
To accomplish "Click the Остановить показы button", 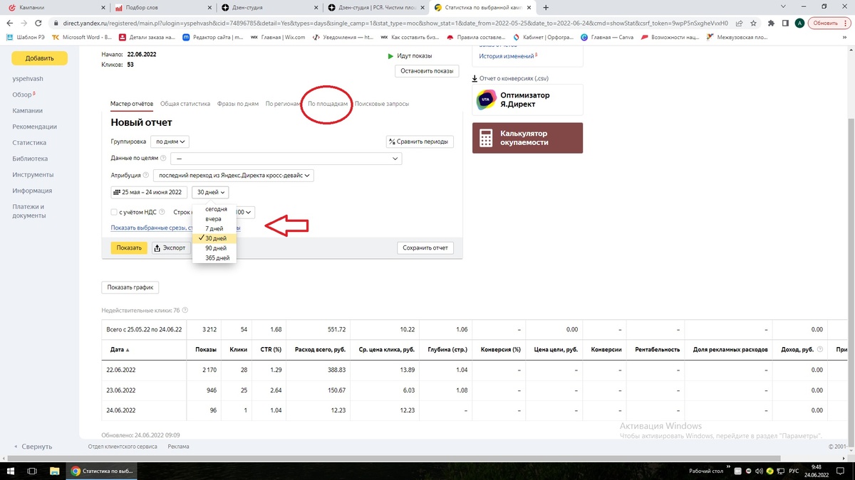I will (x=427, y=71).
